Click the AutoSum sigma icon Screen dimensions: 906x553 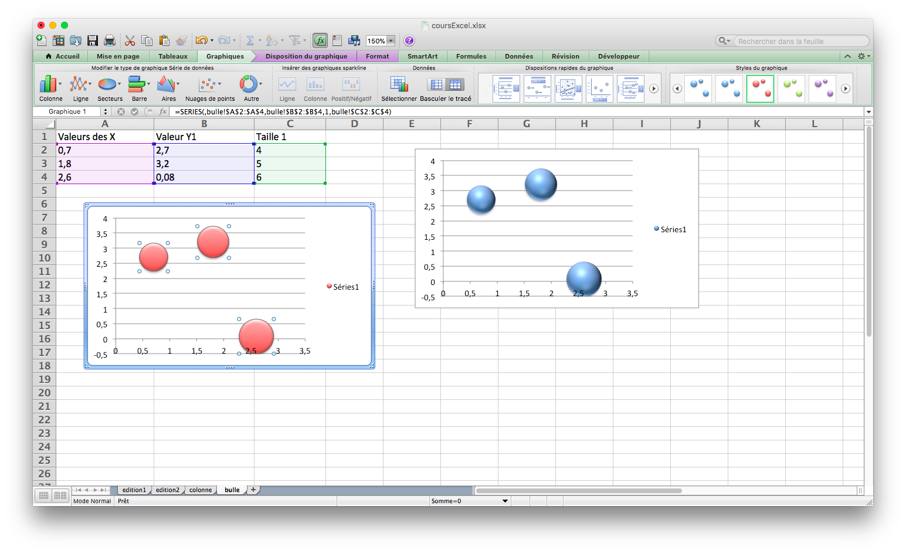(x=250, y=40)
